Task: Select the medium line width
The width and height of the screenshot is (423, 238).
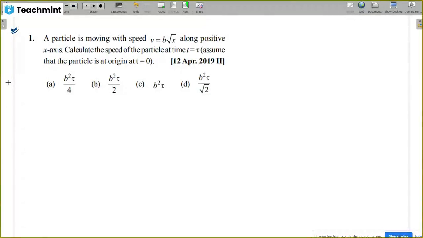Action: 66,6
